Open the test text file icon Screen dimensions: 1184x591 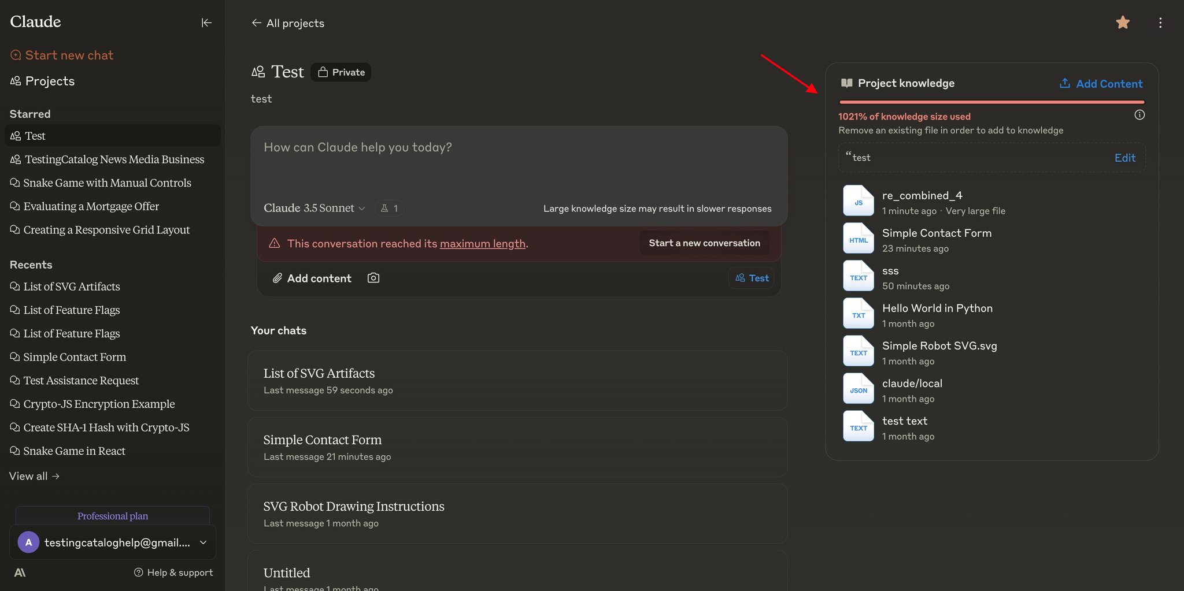(859, 426)
